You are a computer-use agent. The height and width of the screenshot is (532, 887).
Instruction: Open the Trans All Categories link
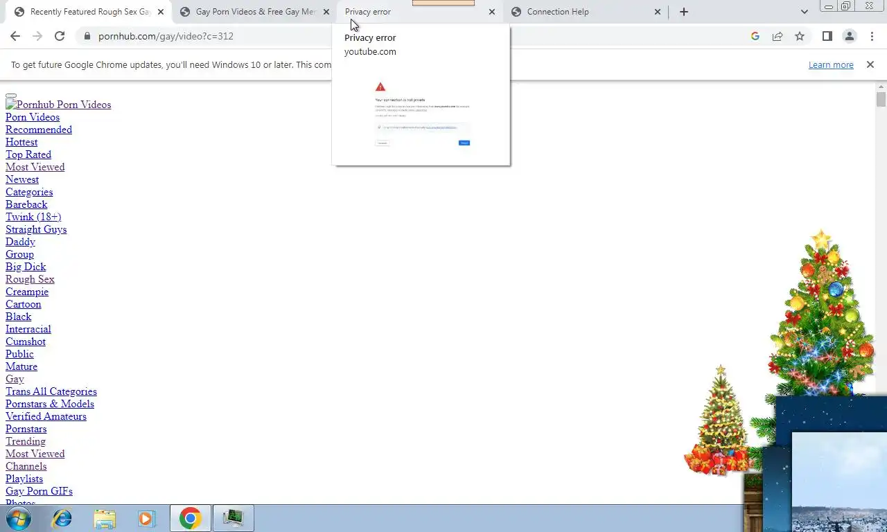point(51,391)
